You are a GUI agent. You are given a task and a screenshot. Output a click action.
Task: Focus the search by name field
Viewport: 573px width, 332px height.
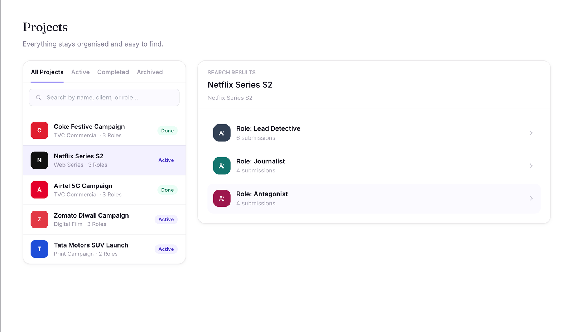[x=104, y=97]
